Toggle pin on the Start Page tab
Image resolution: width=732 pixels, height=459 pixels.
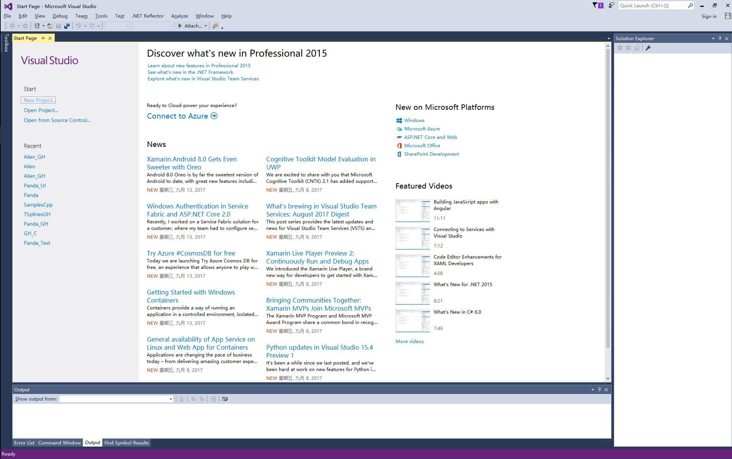(x=43, y=38)
